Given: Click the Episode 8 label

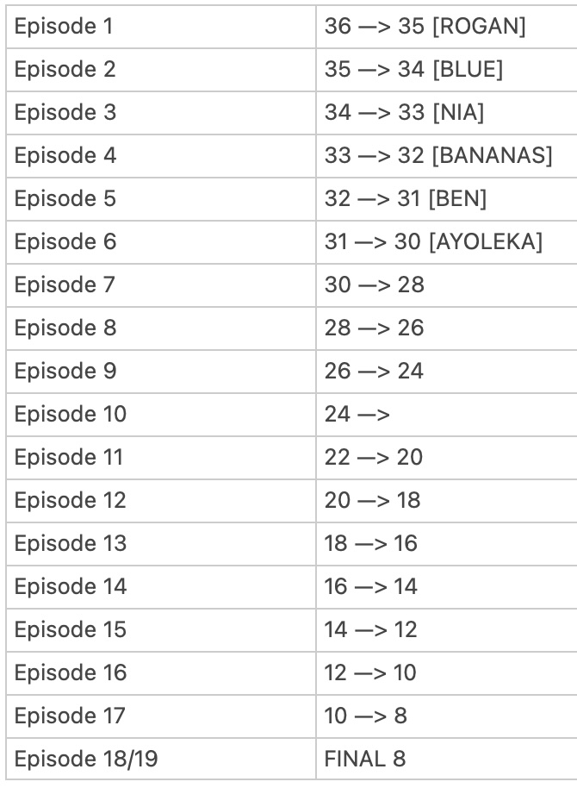Looking at the screenshot, I should point(161,328).
